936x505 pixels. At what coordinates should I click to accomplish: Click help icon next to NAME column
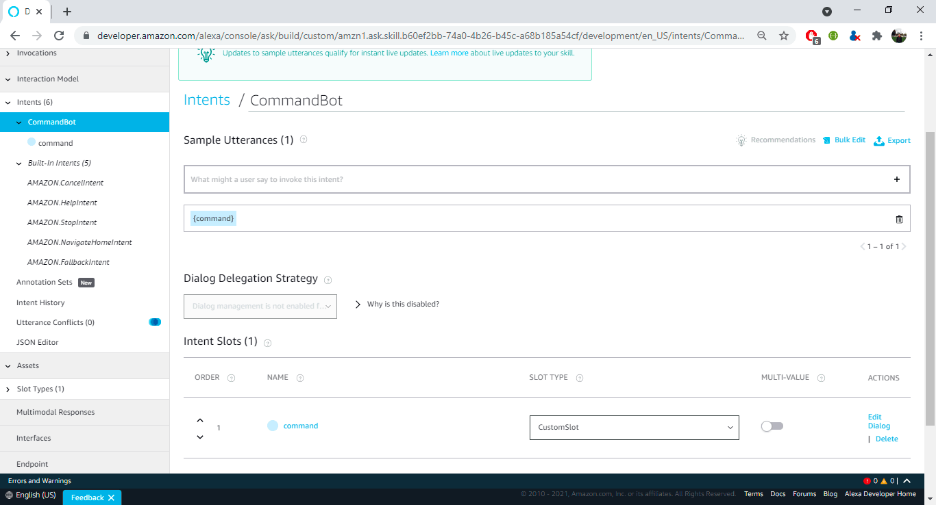point(299,378)
